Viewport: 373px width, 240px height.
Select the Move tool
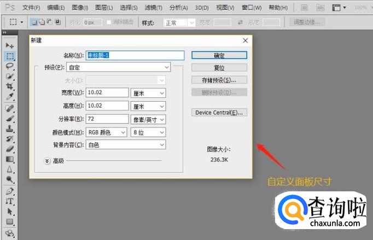point(10,45)
